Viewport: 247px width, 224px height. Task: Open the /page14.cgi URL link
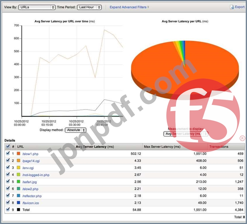31,161
